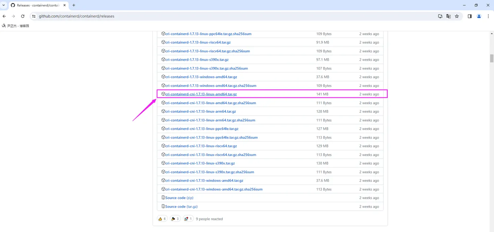Download cri-containerd-1.7.13-linux-s390x.tar.gz.sha256sum
The width and height of the screenshot is (494, 232).
pos(206,68)
